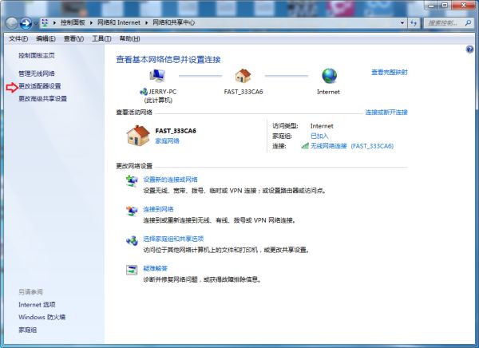Open the 工具(T) menu

pyautogui.click(x=101, y=38)
